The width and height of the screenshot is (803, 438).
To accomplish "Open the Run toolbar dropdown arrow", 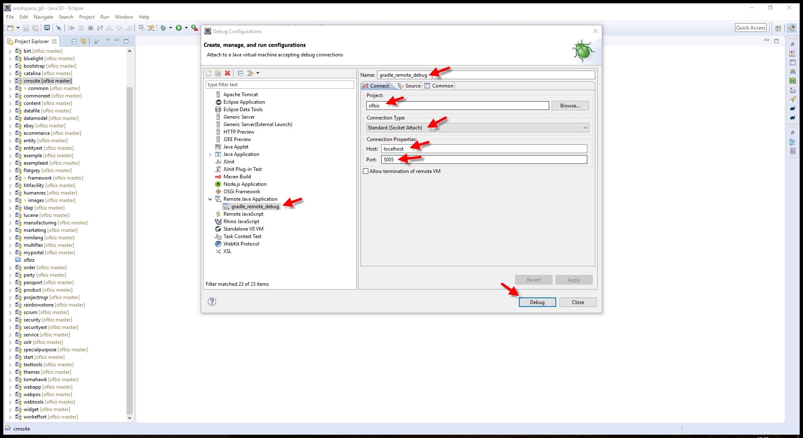I will pyautogui.click(x=186, y=28).
